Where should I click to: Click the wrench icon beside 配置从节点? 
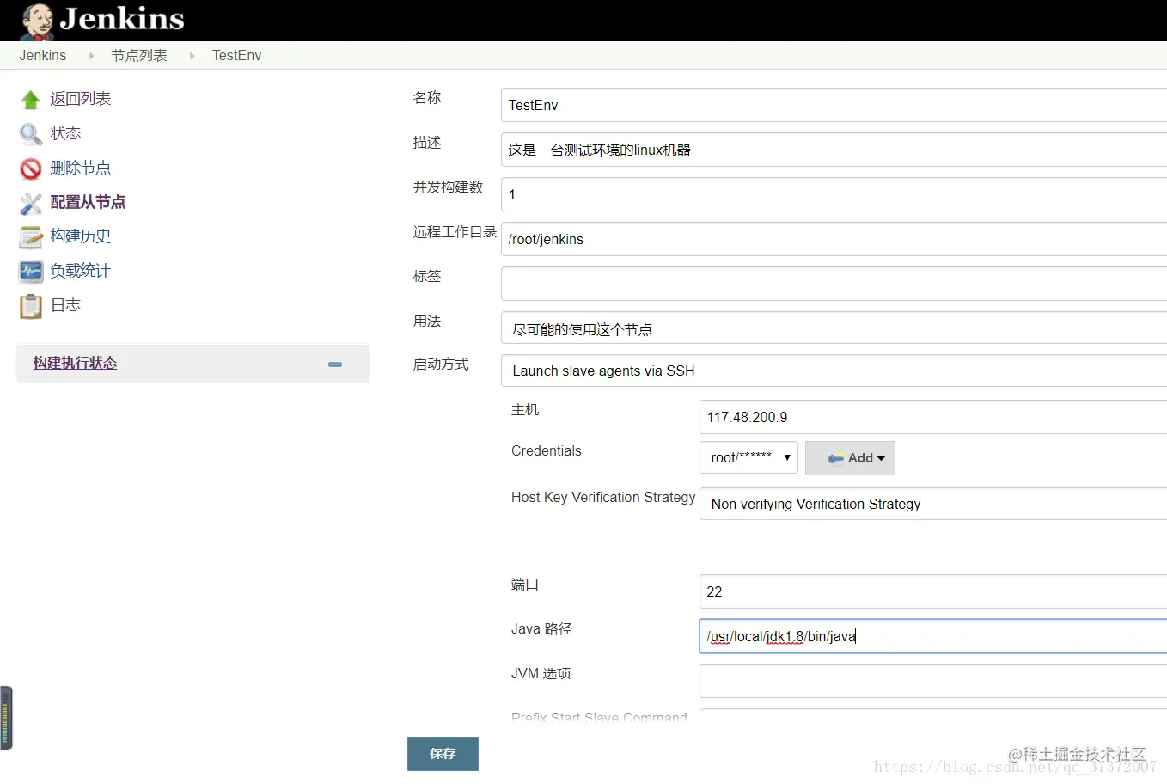[30, 203]
